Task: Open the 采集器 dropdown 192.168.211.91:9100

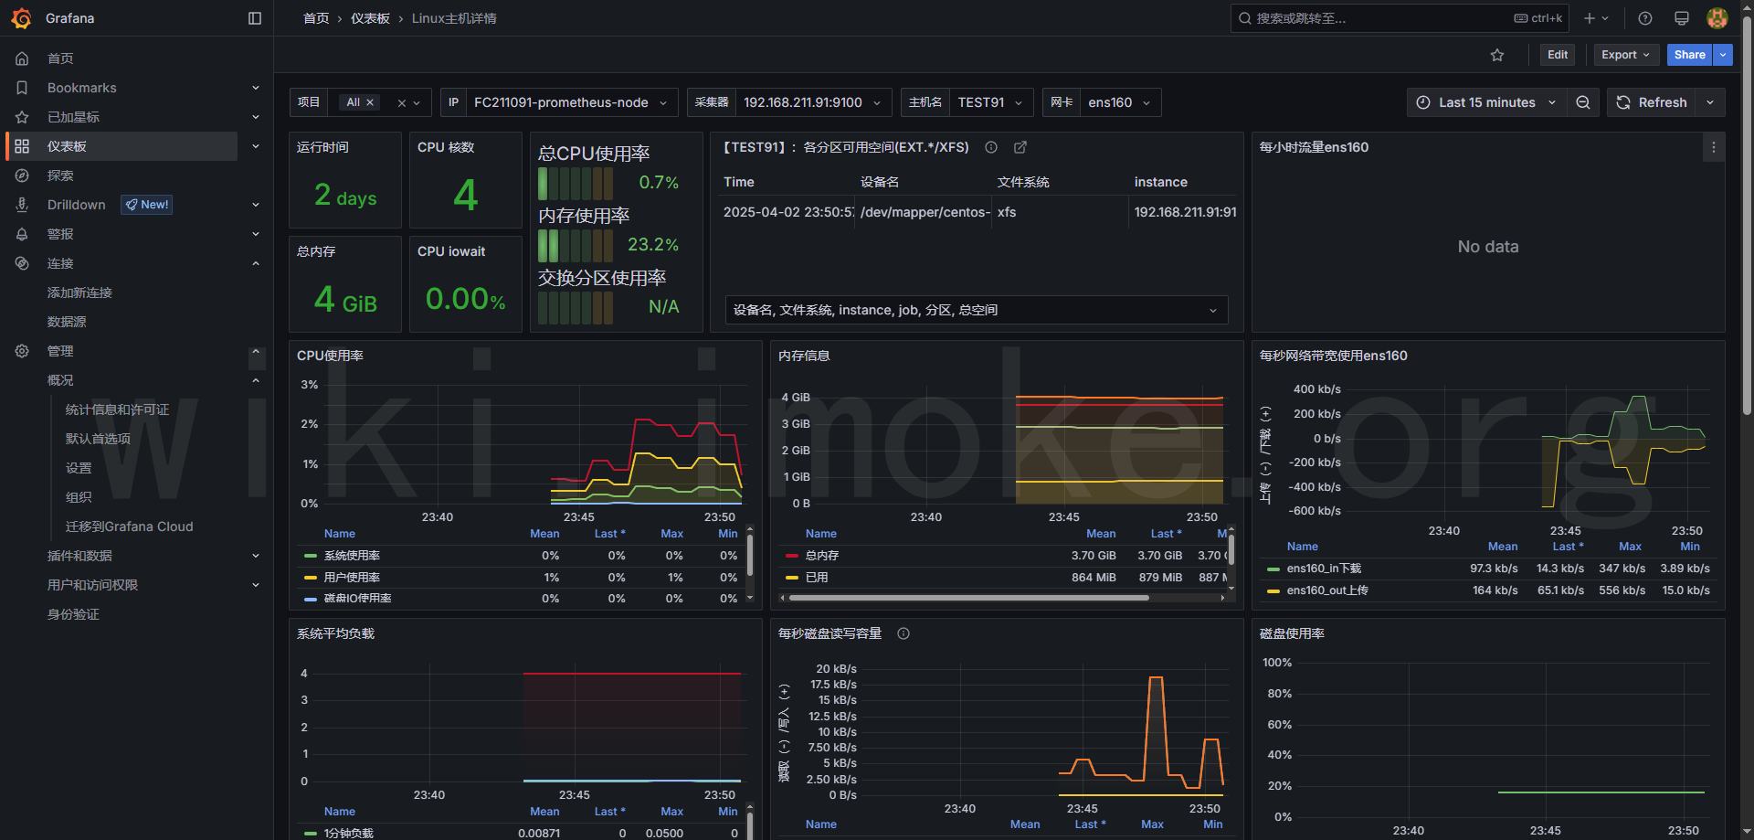Action: click(x=812, y=102)
